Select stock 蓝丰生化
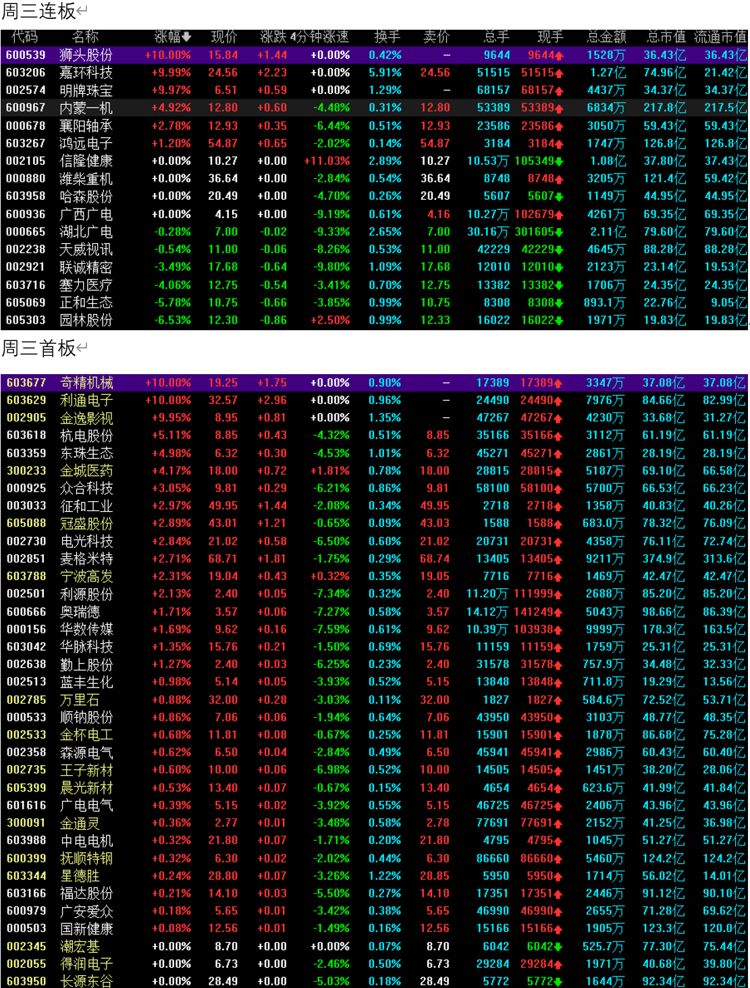The image size is (750, 988). click(x=86, y=682)
